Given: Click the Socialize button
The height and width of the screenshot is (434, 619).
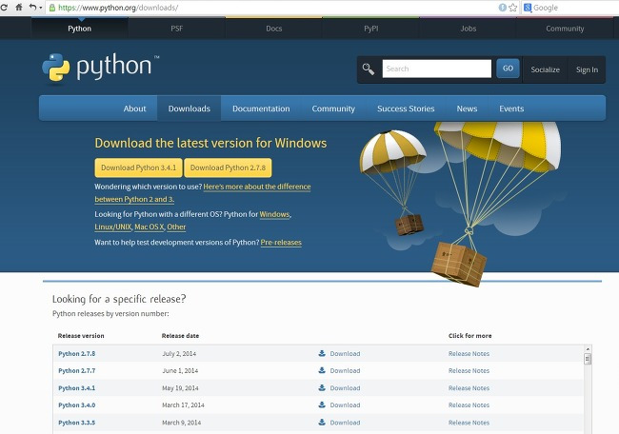Looking at the screenshot, I should point(545,69).
